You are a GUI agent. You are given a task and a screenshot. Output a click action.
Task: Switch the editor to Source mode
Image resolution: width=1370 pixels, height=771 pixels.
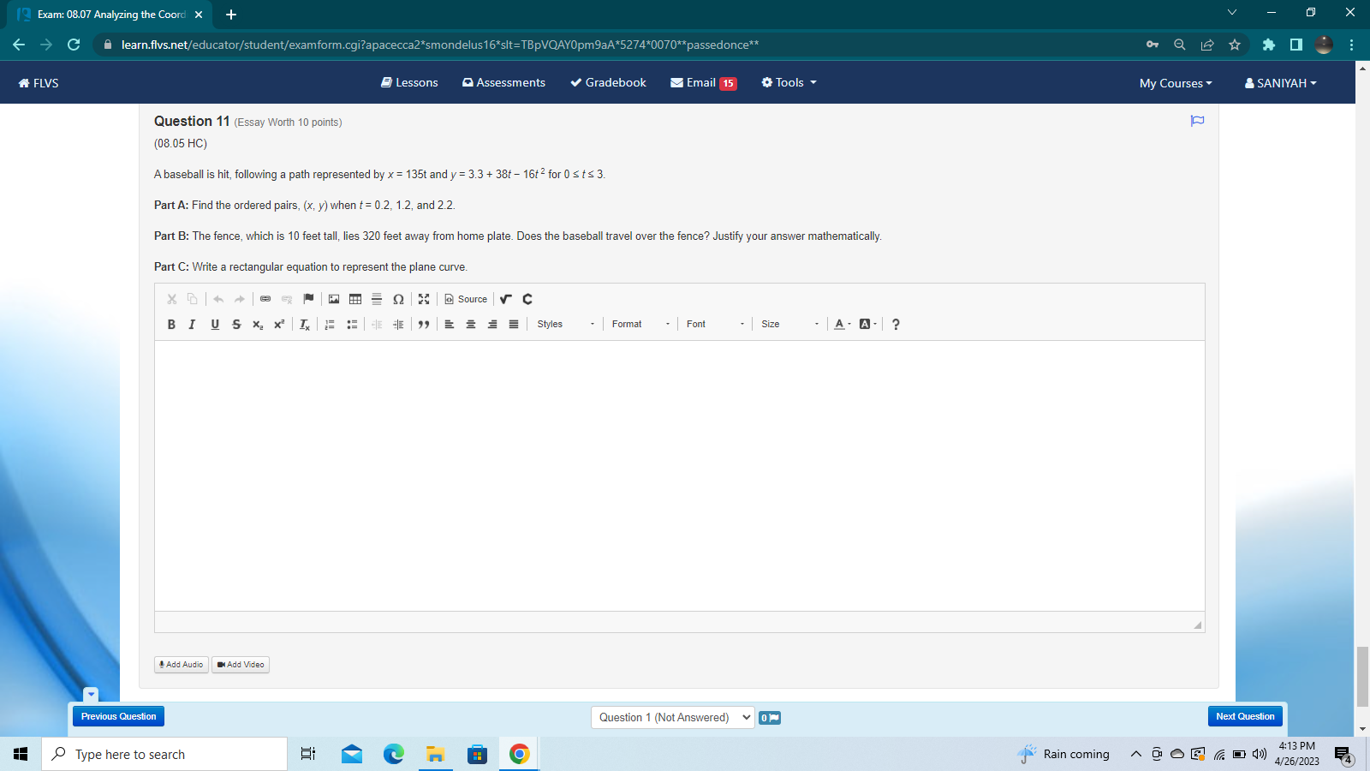click(x=465, y=299)
